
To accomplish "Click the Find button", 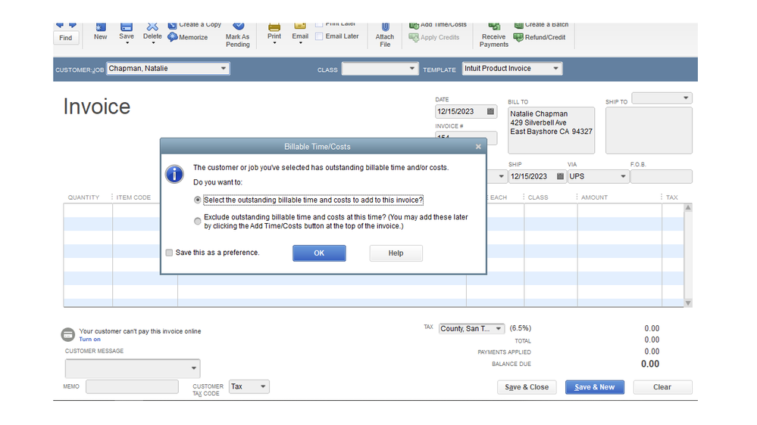I will [66, 38].
